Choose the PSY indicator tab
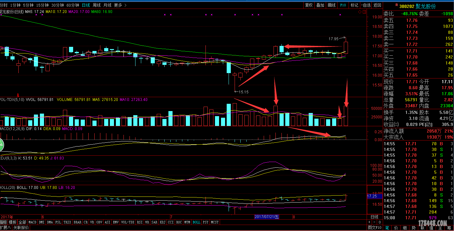The width and height of the screenshot is (454, 231). (205, 222)
